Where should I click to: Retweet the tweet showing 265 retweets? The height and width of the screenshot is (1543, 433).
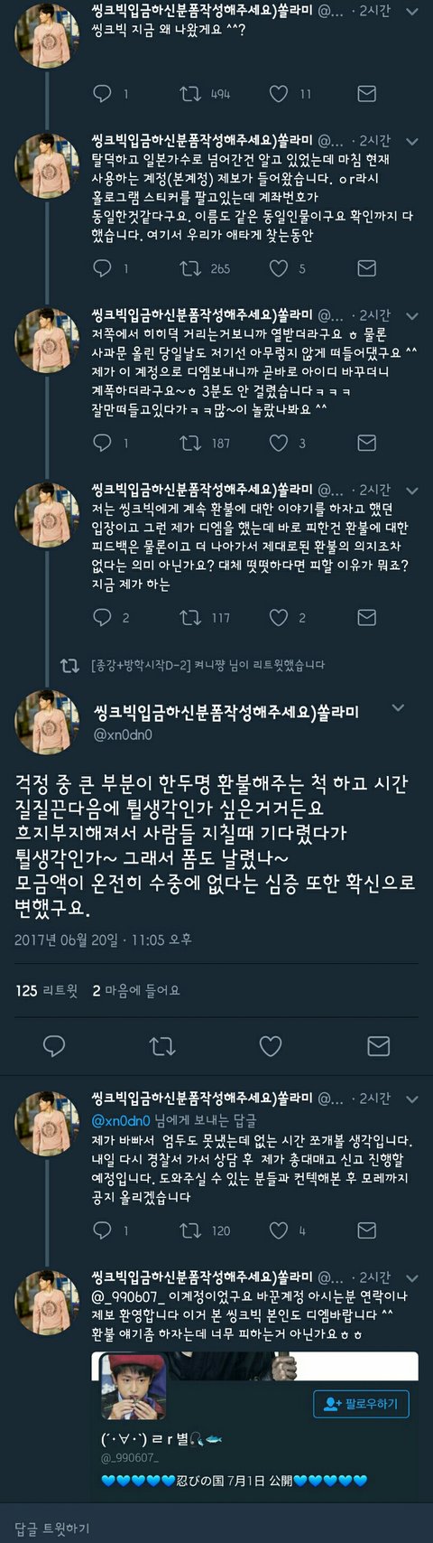tap(190, 268)
